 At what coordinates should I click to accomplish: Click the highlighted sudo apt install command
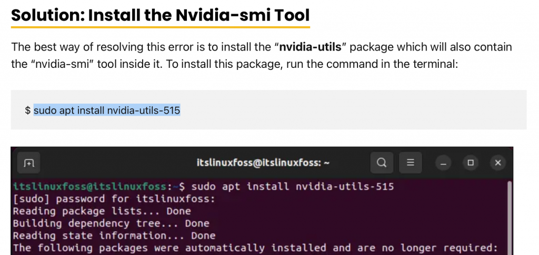point(107,110)
